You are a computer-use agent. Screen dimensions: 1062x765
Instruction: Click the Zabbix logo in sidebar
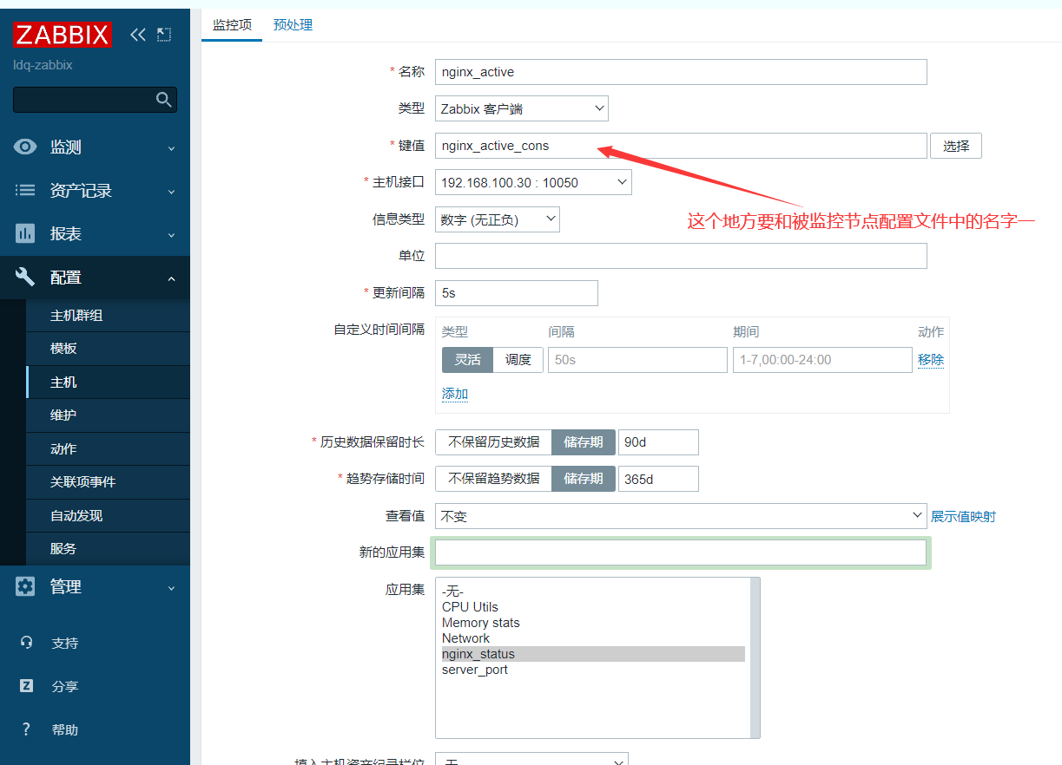62,35
